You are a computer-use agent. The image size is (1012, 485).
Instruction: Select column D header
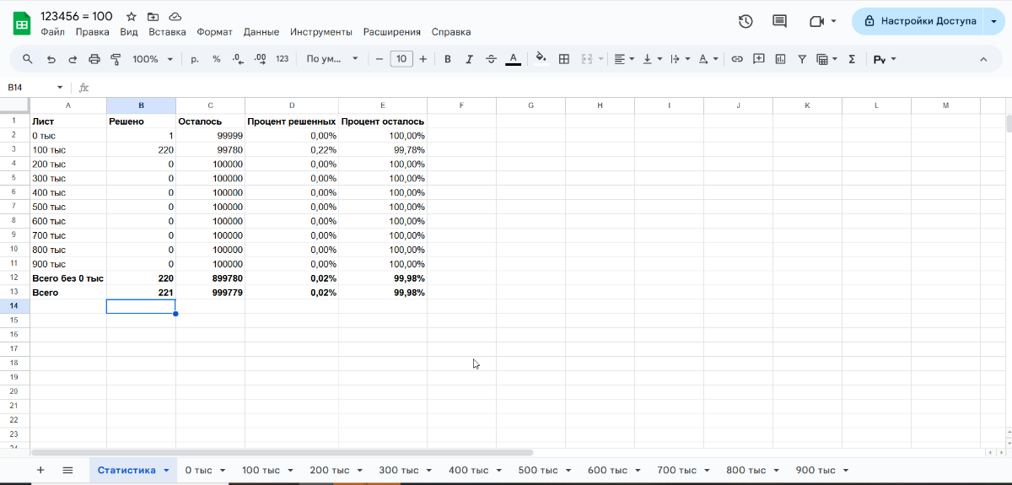(292, 105)
